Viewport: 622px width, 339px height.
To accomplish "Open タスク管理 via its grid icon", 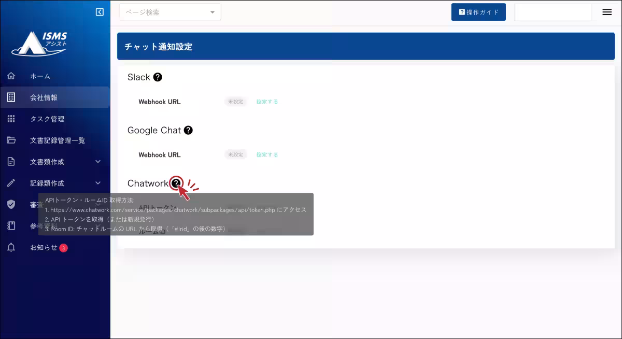I will [11, 119].
